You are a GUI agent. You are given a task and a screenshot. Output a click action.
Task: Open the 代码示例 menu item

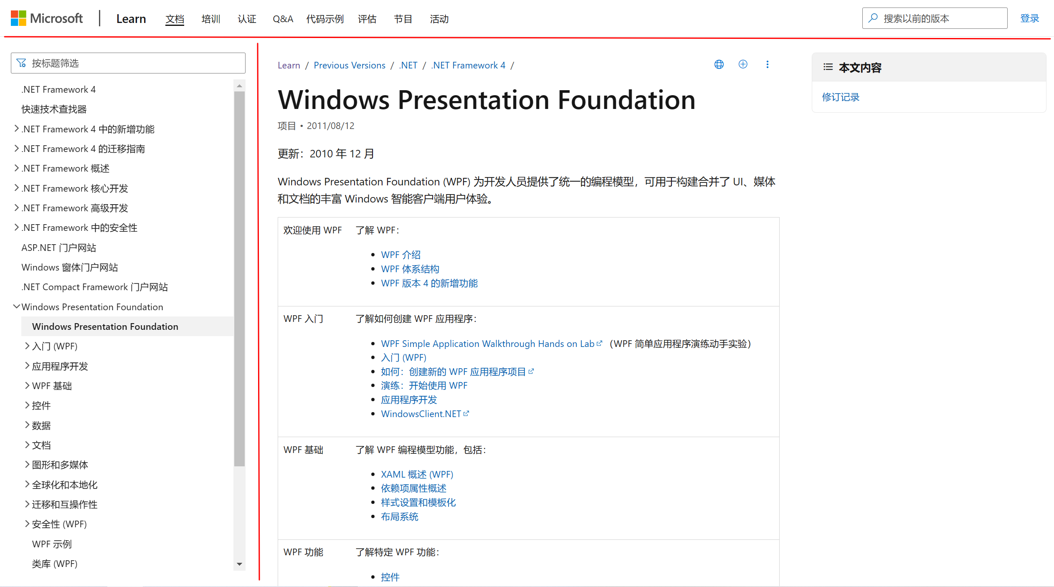point(324,19)
